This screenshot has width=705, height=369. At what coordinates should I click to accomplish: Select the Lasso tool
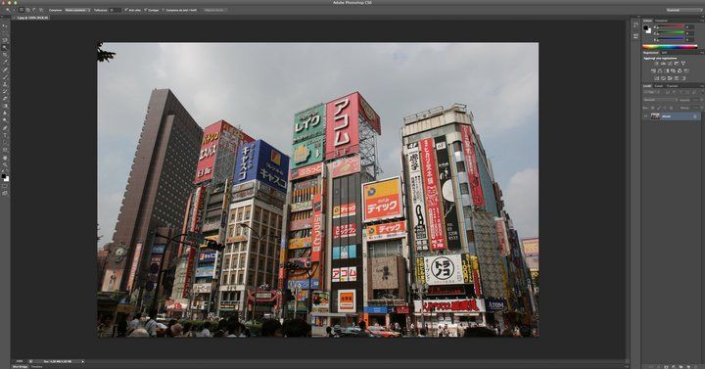point(5,40)
